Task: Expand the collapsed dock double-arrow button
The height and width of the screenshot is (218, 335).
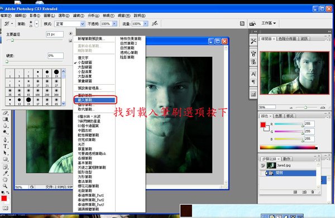Action: 255,31
